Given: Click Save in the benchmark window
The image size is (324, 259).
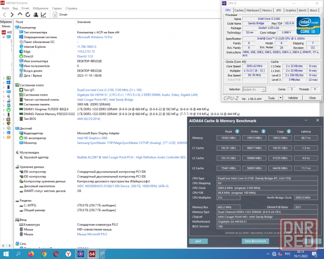Looking at the screenshot, I should [198, 241].
